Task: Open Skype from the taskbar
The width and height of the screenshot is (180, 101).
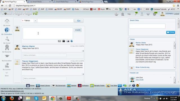Action: pos(36,98)
